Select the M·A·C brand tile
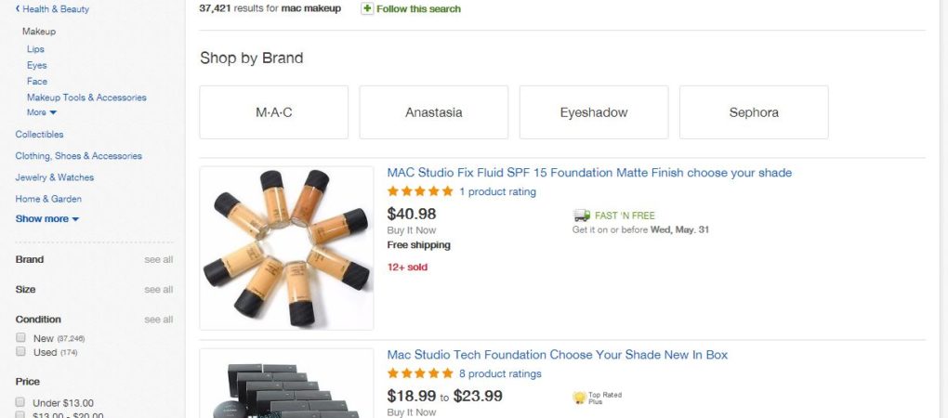The height and width of the screenshot is (418, 948). click(x=274, y=112)
